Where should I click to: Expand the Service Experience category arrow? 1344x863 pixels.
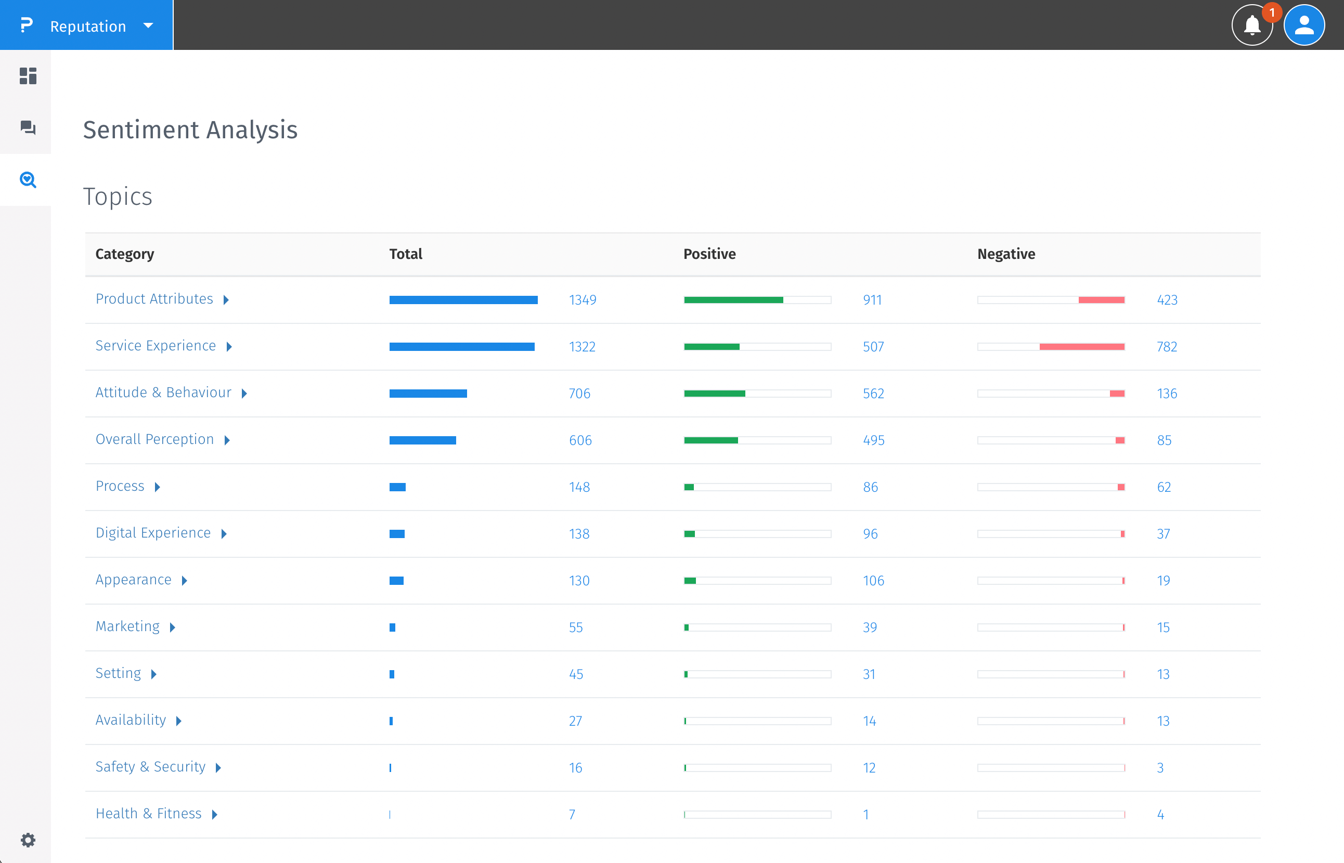229,347
